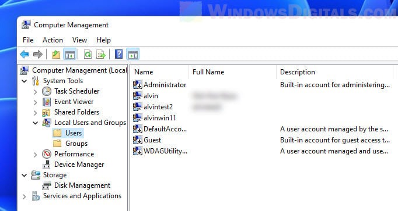The height and width of the screenshot is (211, 398).
Task: Open the File menu
Action: [x=28, y=40]
